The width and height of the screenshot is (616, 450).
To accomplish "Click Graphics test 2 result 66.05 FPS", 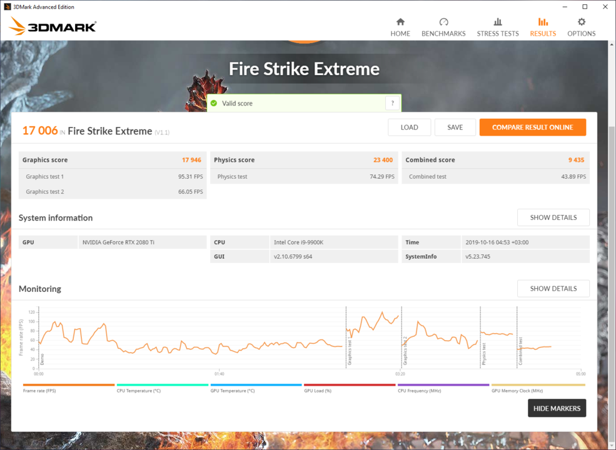I will [191, 192].
